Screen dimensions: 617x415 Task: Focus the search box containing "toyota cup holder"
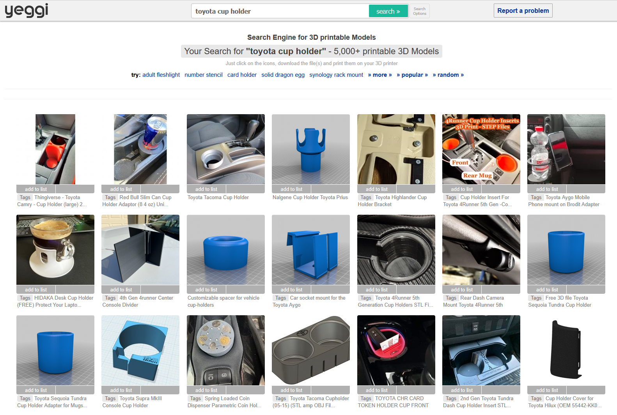tap(280, 11)
